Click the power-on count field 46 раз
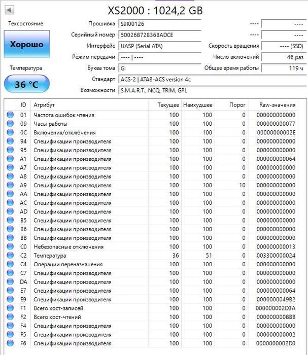 284,57
